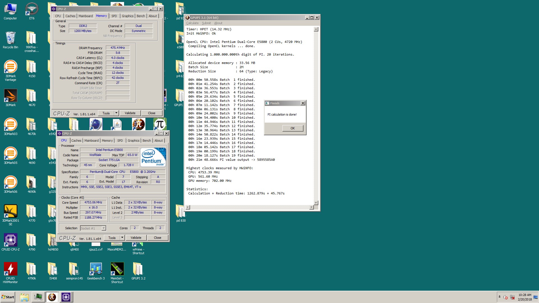539x303 pixels.
Task: Open the 4150 folder
Action: (x=32, y=69)
